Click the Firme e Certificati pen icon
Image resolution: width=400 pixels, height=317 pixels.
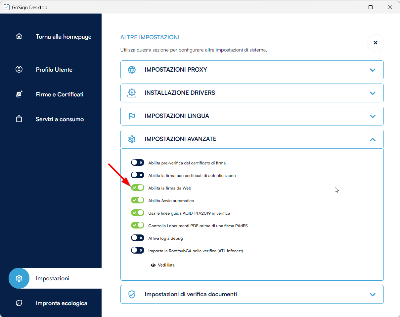tap(19, 94)
